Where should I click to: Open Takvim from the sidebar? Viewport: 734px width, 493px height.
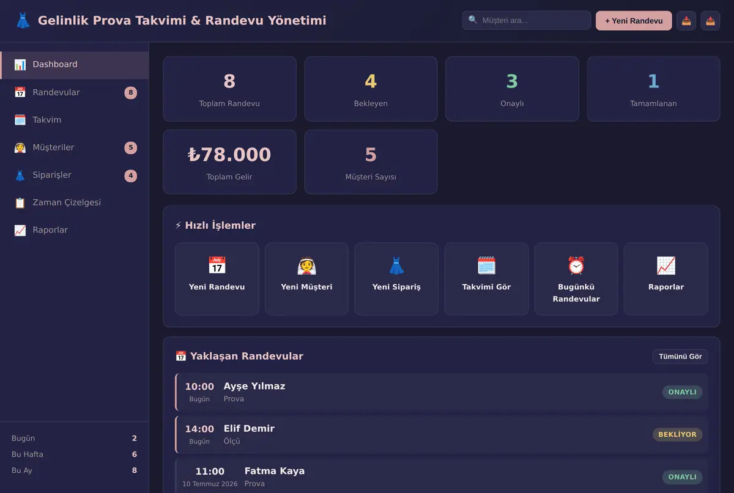pyautogui.click(x=75, y=120)
